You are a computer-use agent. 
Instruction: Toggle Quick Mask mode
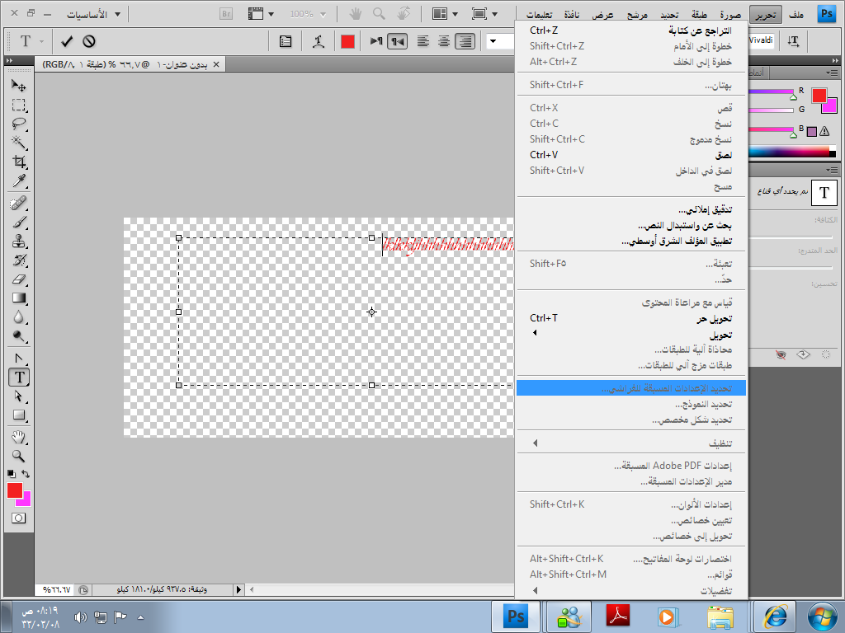click(x=18, y=518)
